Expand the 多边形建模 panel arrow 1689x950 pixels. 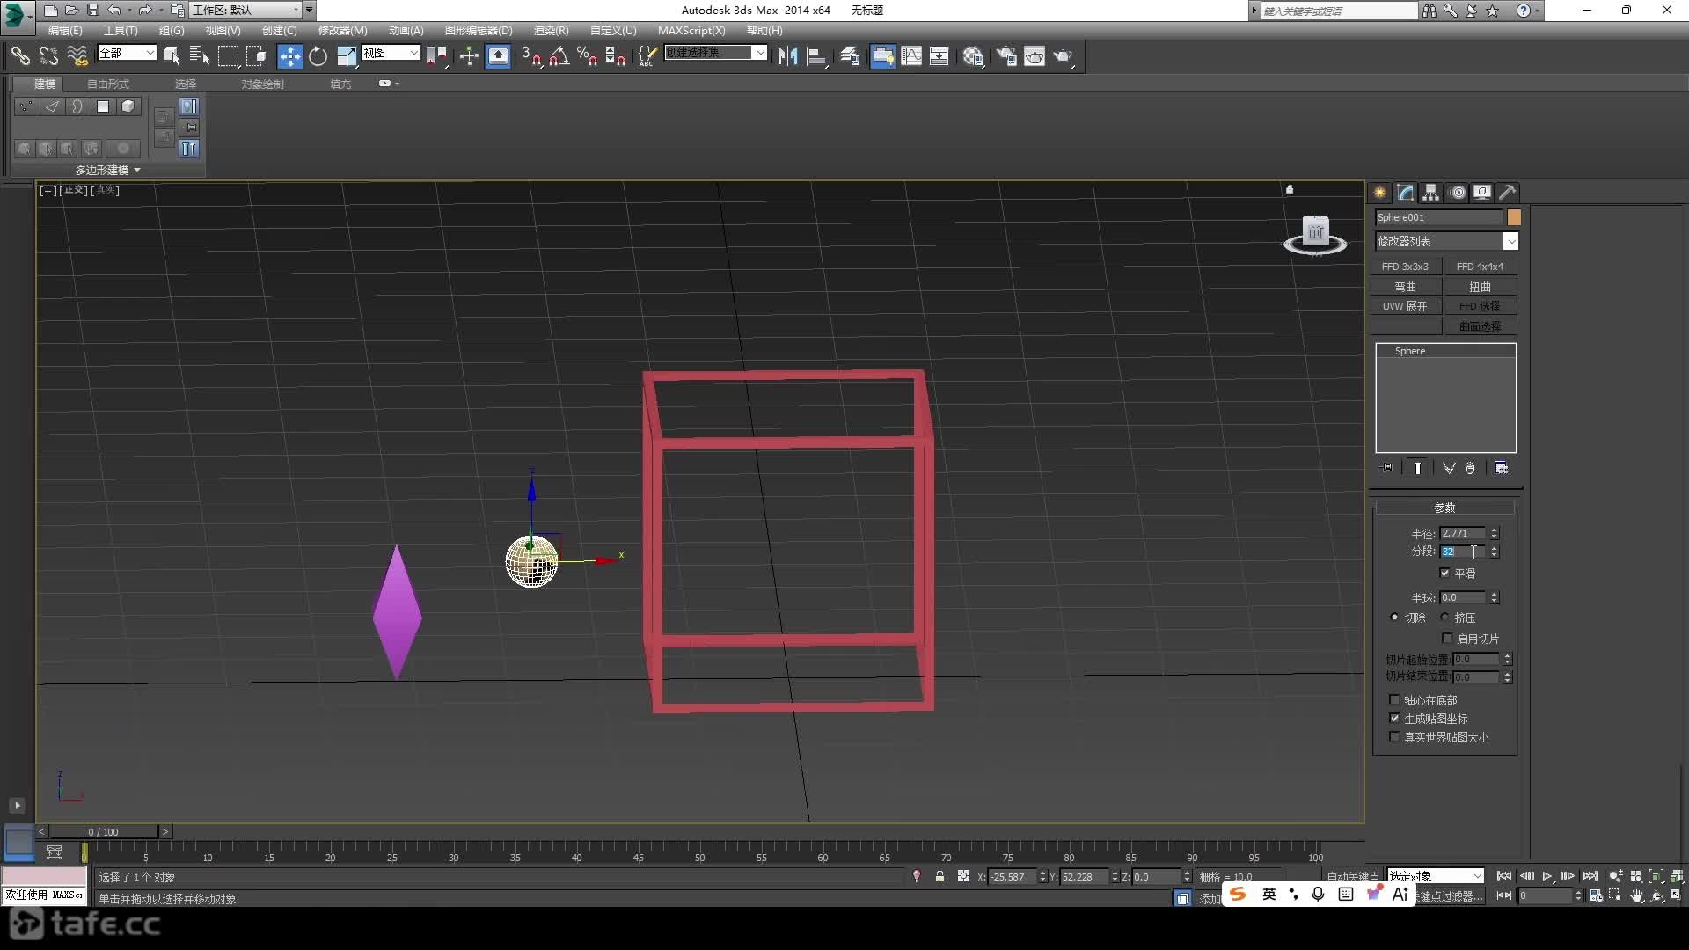coord(137,170)
